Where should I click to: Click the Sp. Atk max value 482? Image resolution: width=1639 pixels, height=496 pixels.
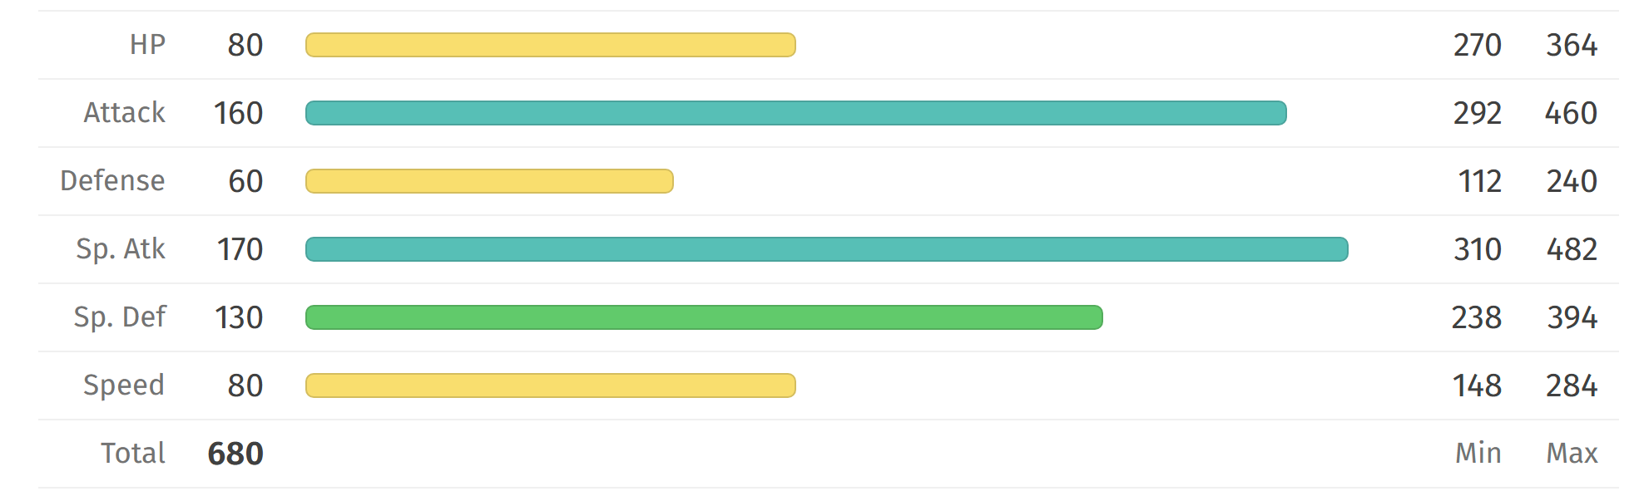click(1572, 249)
